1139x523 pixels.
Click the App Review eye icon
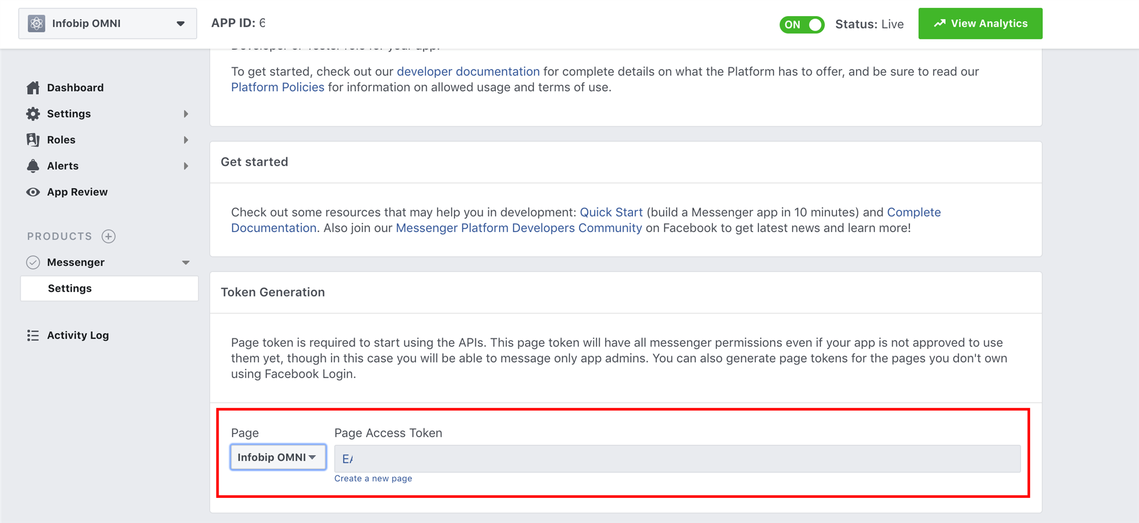point(33,192)
